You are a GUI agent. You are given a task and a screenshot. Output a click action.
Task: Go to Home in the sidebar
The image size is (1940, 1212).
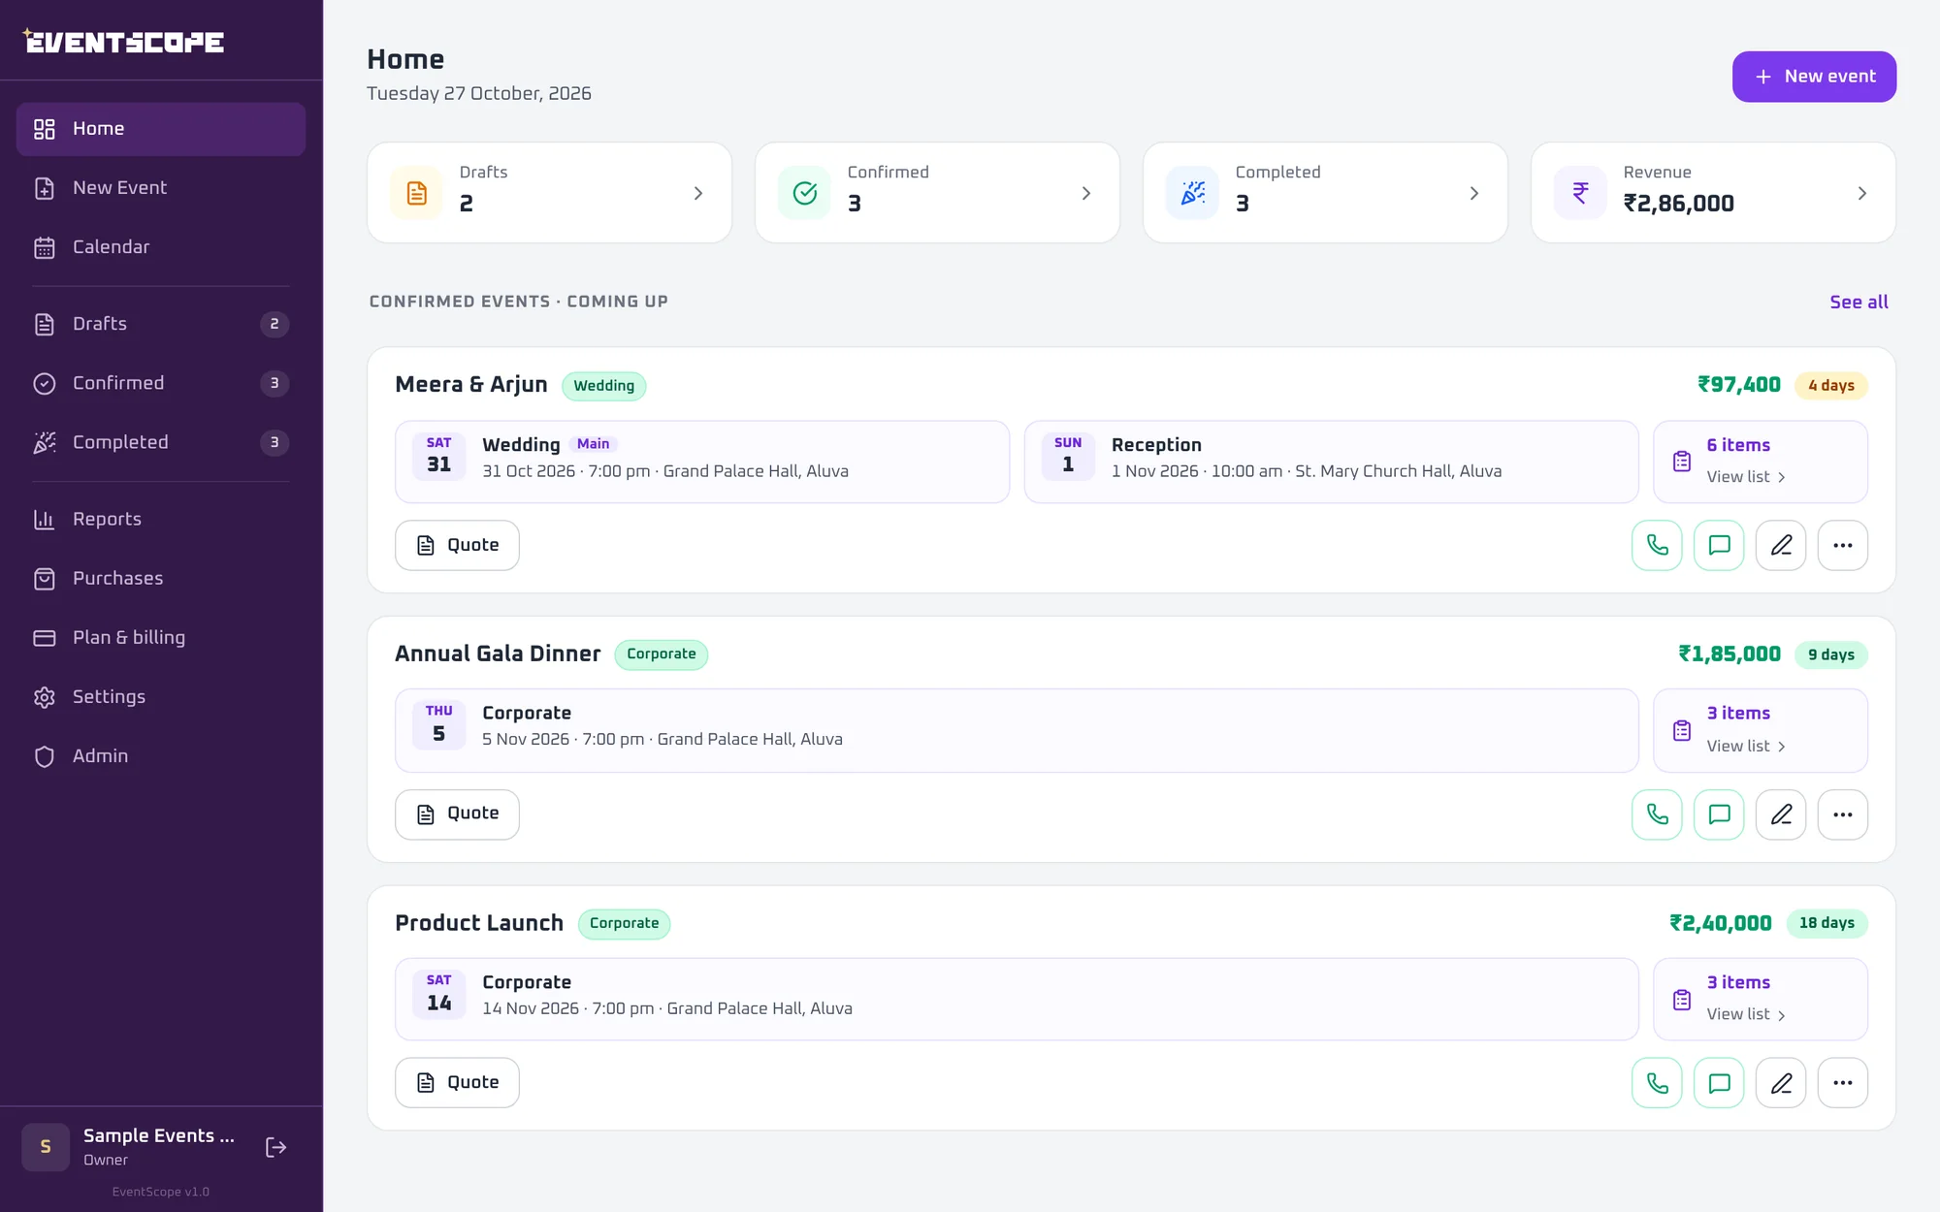pyautogui.click(x=161, y=129)
